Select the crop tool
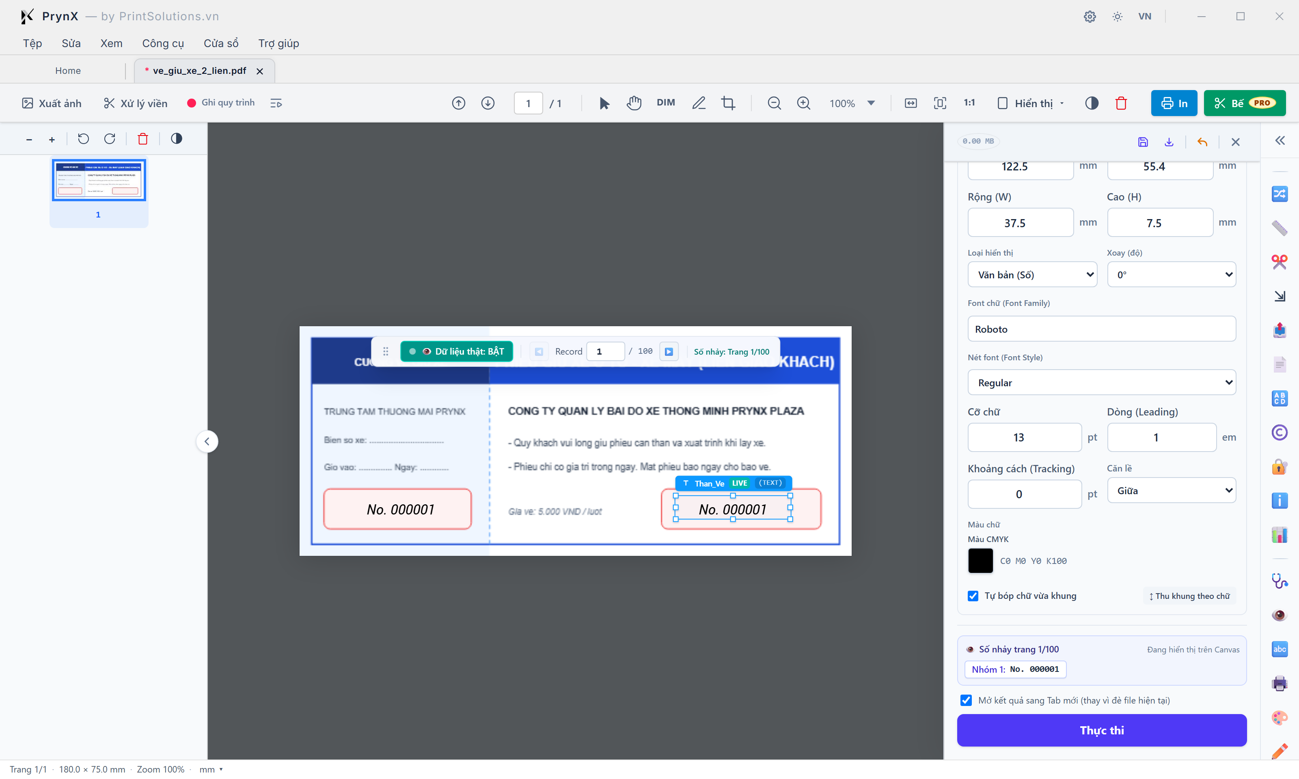The height and width of the screenshot is (779, 1299). pos(728,103)
